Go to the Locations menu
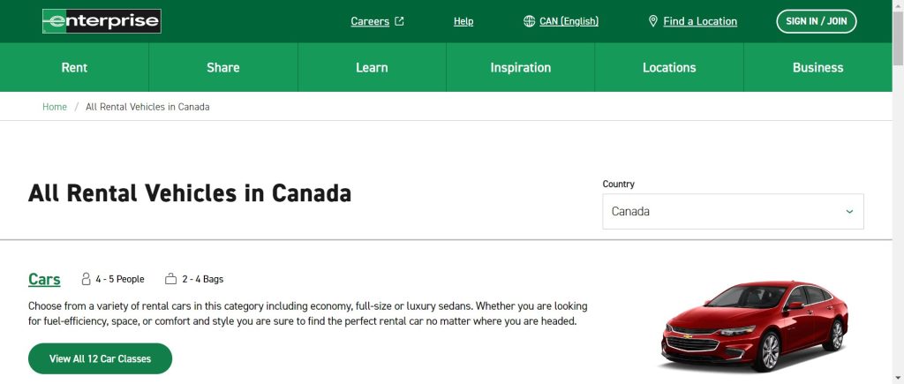 click(669, 67)
